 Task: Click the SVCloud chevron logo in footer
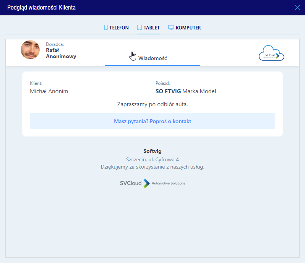click(147, 183)
